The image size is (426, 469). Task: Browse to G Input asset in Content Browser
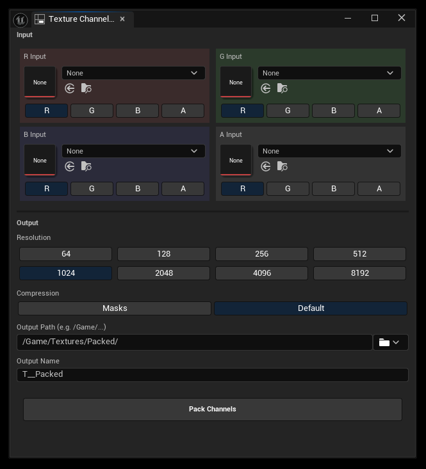point(283,88)
